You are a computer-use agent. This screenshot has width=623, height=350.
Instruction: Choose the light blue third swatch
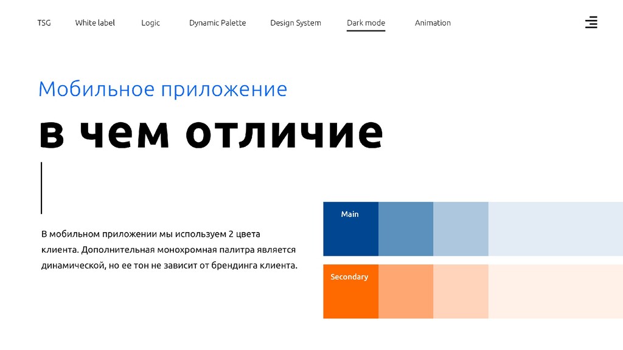pos(461,229)
